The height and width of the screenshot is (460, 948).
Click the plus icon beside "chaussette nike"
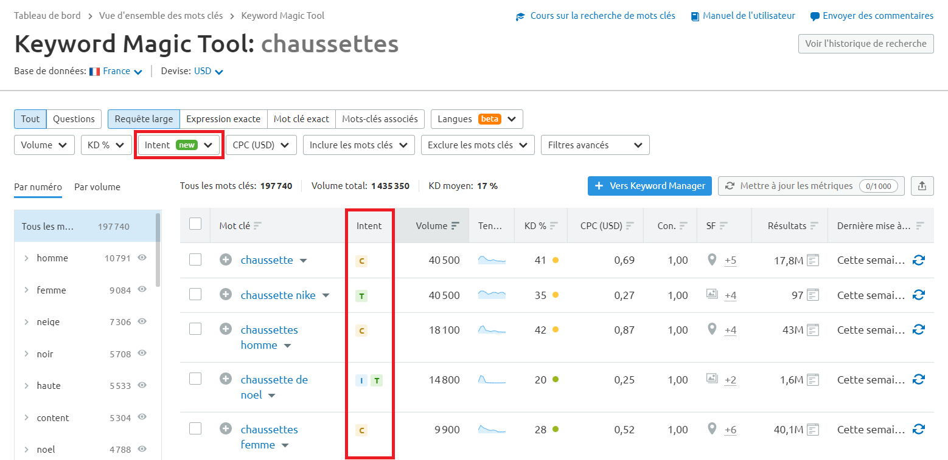point(226,295)
